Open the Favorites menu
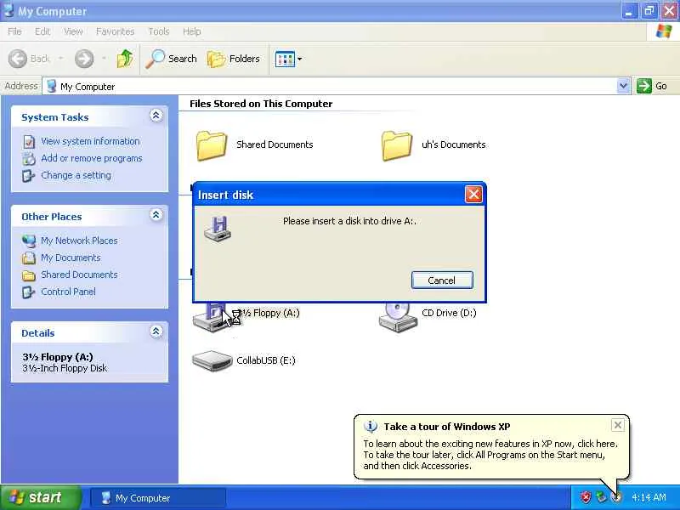This screenshot has height=510, width=680. [116, 31]
